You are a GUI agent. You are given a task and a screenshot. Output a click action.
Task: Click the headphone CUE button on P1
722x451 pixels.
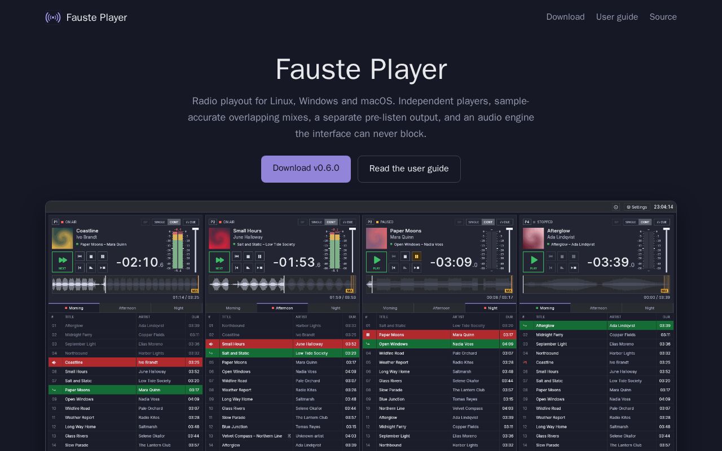point(191,222)
